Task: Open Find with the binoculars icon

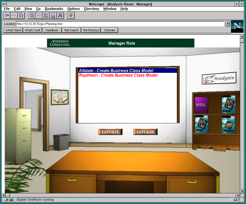Action: click(x=60, y=15)
